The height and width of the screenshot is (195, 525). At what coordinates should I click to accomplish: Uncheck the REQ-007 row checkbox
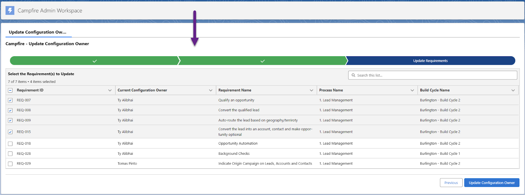pyautogui.click(x=10, y=100)
